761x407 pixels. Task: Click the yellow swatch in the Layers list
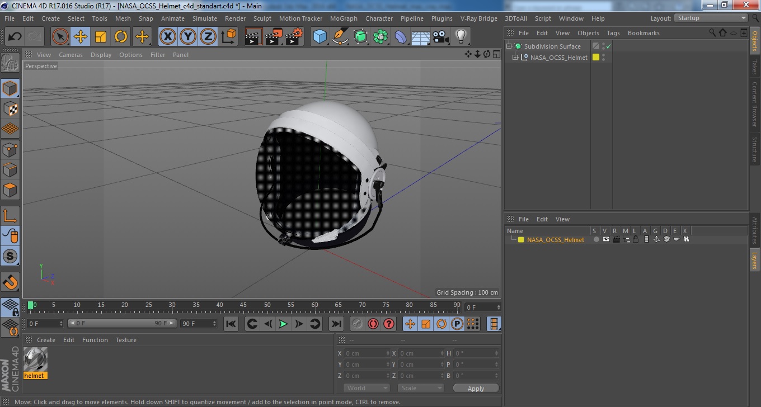point(521,240)
